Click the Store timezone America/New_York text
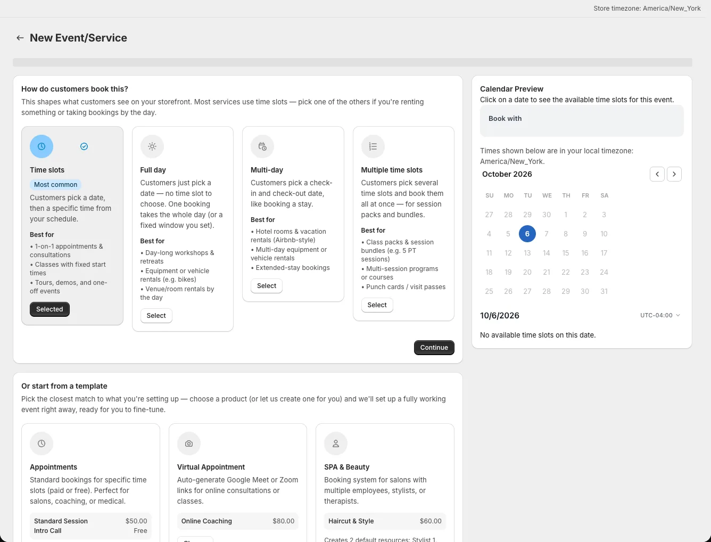 (647, 9)
